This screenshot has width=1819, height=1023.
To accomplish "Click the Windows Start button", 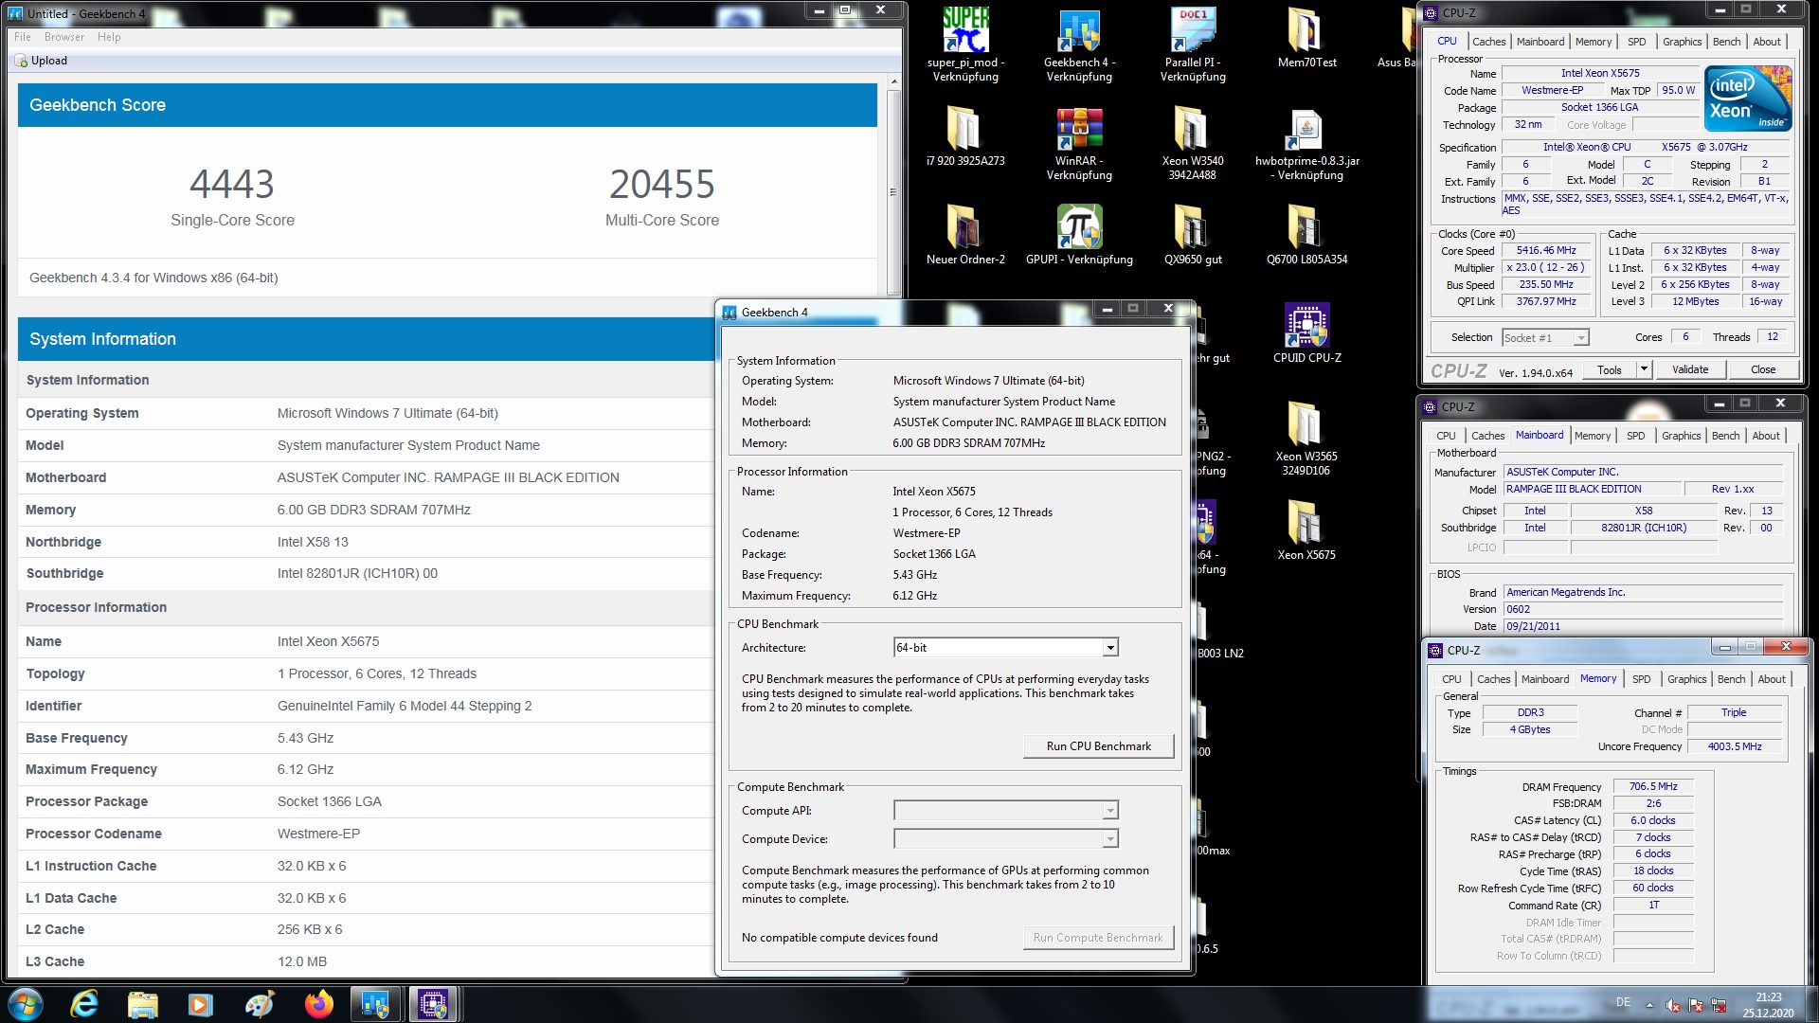I will (x=26, y=1004).
